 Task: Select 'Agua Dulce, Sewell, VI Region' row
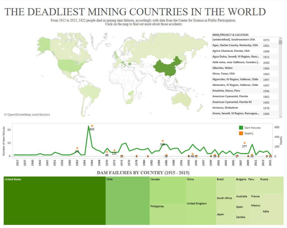tap(244, 57)
